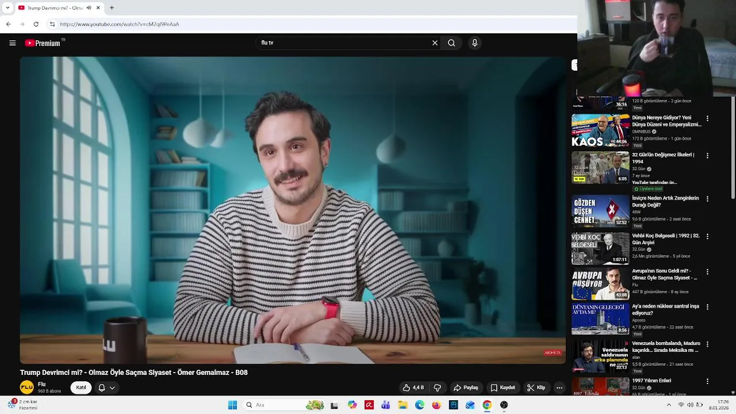This screenshot has width=736, height=414.
Task: Open the Windows Start menu
Action: click(x=232, y=405)
